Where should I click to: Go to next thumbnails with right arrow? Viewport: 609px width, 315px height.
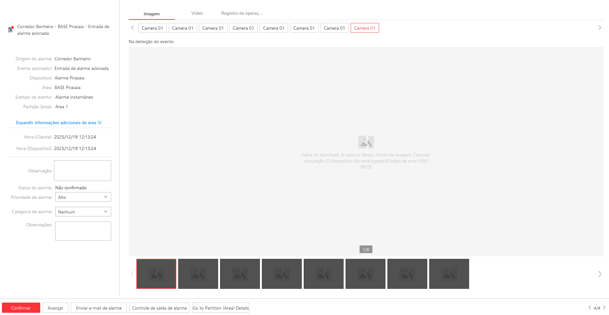[599, 274]
